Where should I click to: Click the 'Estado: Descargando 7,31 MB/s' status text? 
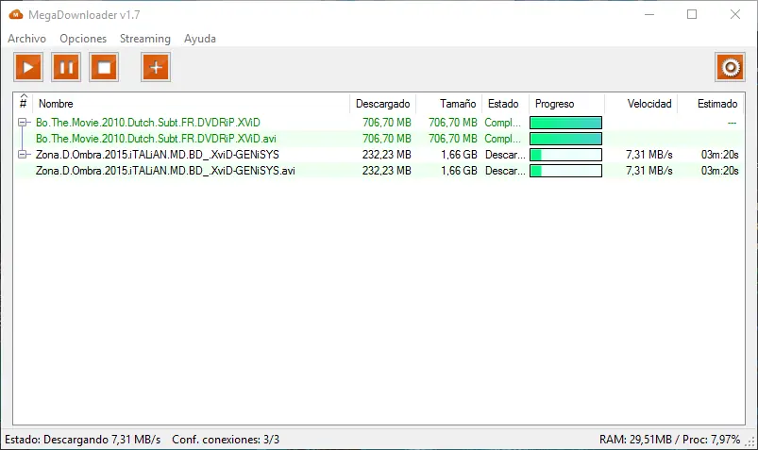(83, 440)
